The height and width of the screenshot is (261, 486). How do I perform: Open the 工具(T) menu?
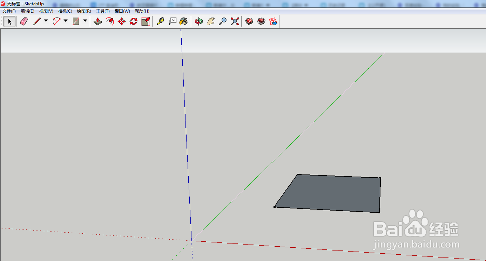pyautogui.click(x=103, y=11)
